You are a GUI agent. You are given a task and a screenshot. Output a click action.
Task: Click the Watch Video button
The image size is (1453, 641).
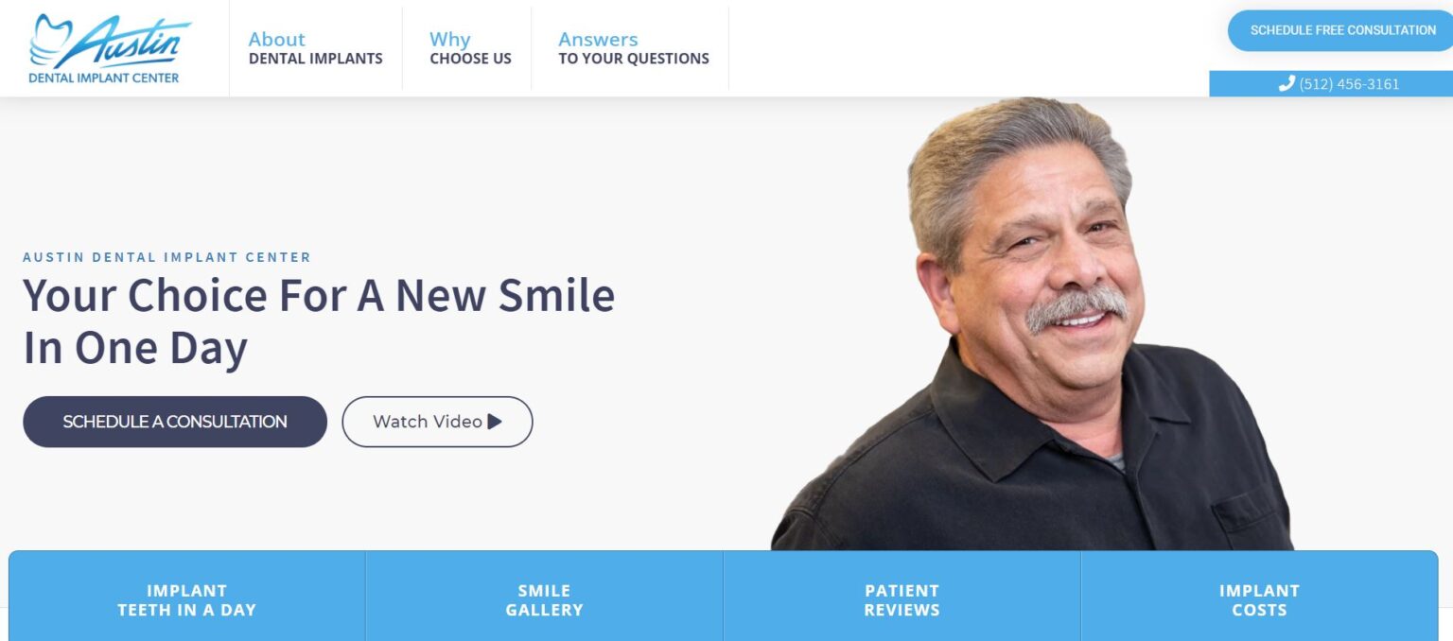click(437, 422)
